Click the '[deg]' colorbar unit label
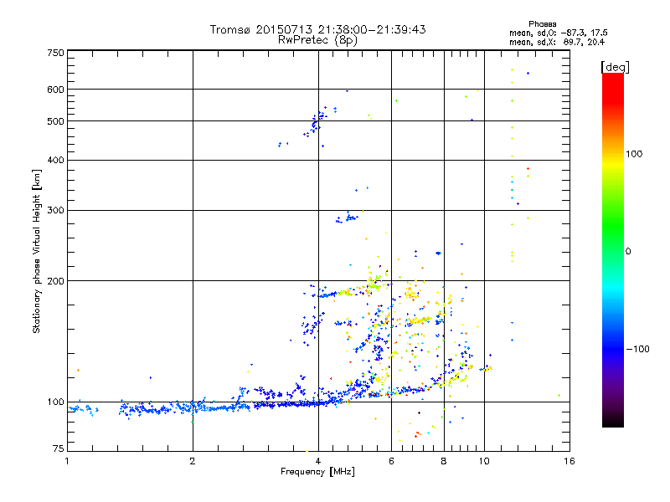The image size is (670, 502). coord(615,67)
